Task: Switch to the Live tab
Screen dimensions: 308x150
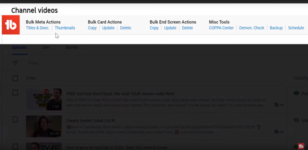Action: pos(45,47)
